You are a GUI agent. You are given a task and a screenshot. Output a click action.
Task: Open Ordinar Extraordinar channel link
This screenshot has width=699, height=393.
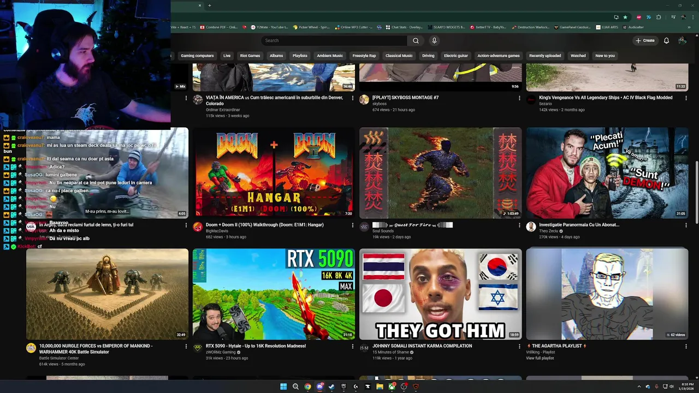click(223, 110)
